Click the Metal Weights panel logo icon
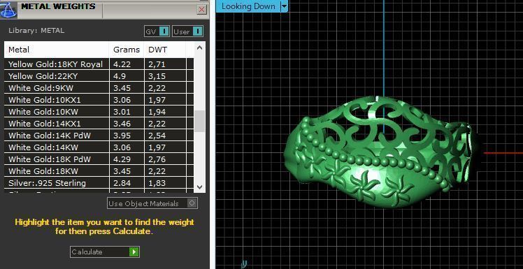523x269 pixels. click(8, 9)
